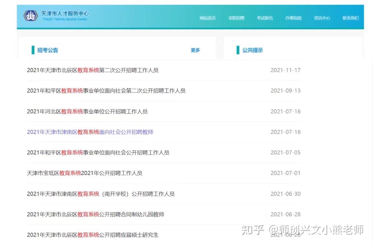Image resolution: width=373 pixels, height=245 pixels.
Task: Open the 北辰区 master graduates recruitment notice
Action: point(92,235)
